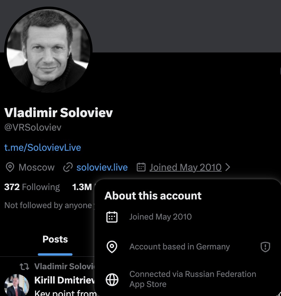Click the Account based in Germany row
281x296 pixels.
click(179, 247)
